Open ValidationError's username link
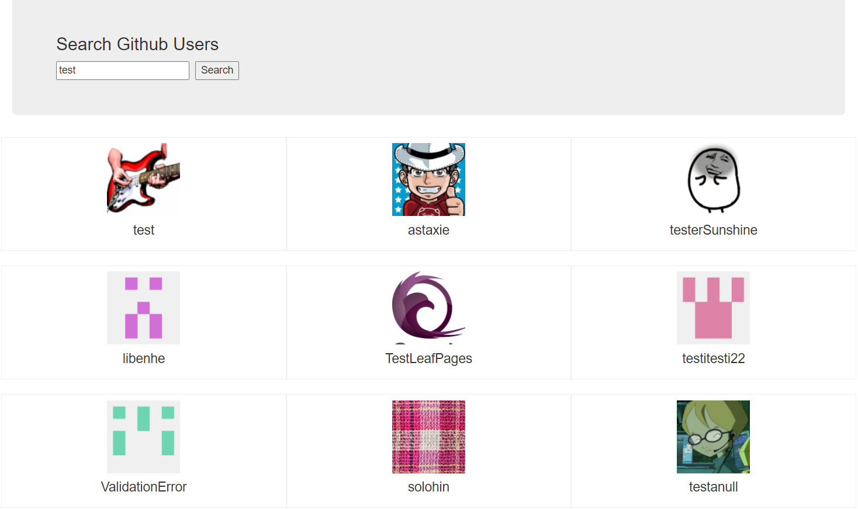Viewport: 858px width, 509px height. pyautogui.click(x=143, y=487)
